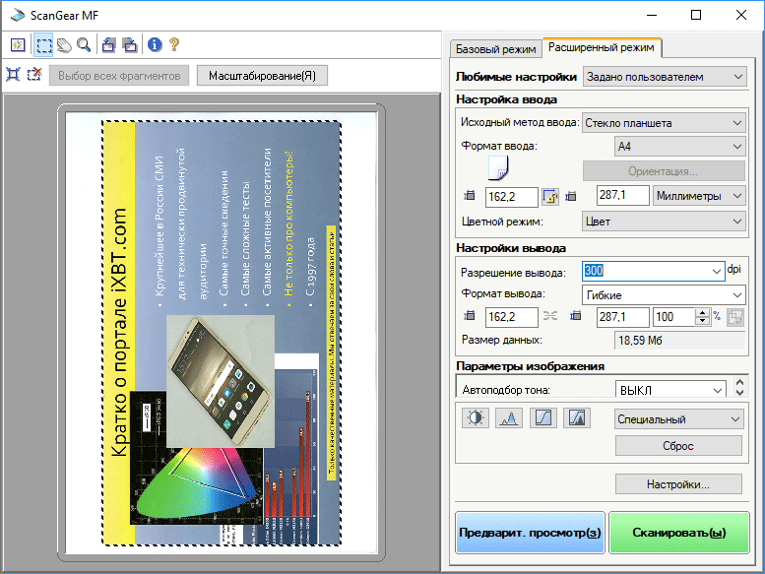The height and width of the screenshot is (574, 765).
Task: Open the histogram adjustment tool
Action: coord(509,417)
